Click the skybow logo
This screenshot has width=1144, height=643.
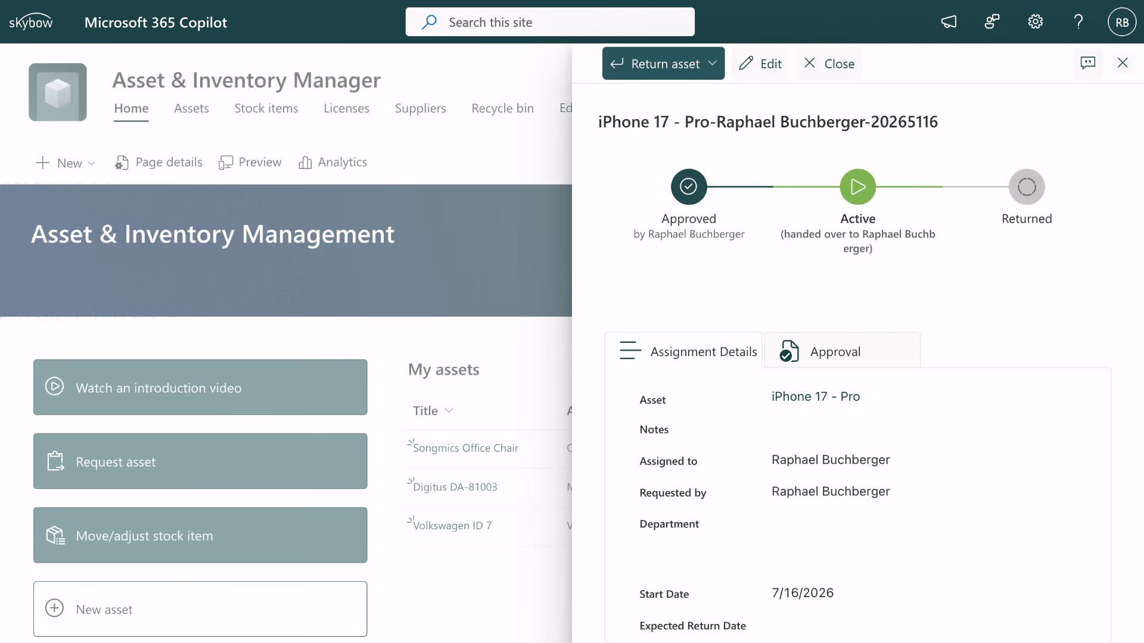[x=31, y=22]
